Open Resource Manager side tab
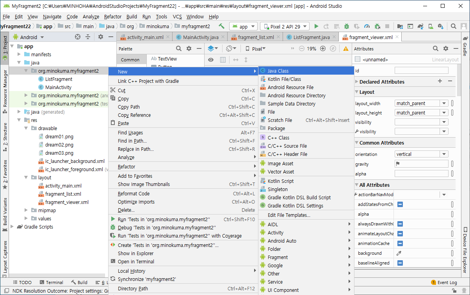The height and width of the screenshot is (295, 470). [x=5, y=91]
